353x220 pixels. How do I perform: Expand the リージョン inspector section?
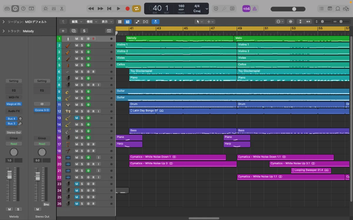tap(4, 22)
